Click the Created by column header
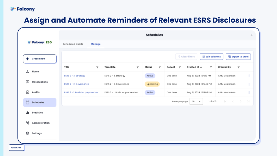The height and width of the screenshot is (156, 277). [x=224, y=67]
